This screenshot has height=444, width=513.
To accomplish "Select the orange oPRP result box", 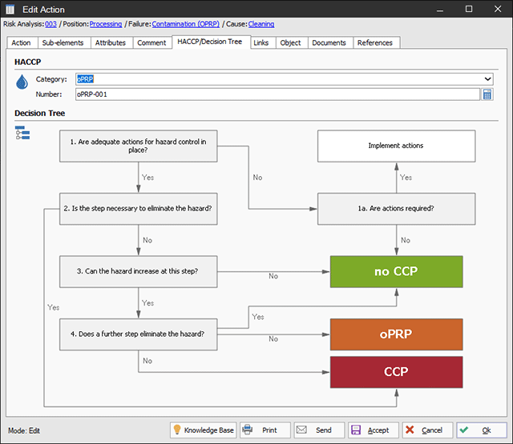I will point(396,334).
